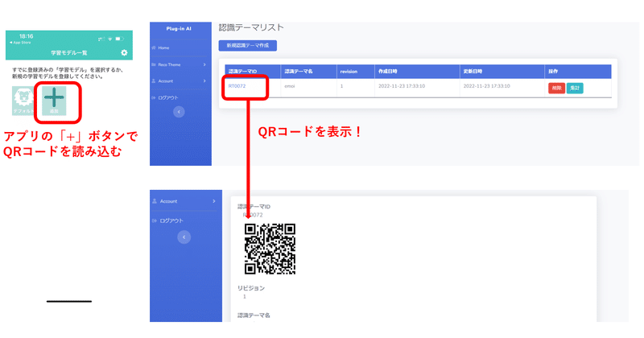
Task: Click ログアウト in the upper sidebar
Action: pos(168,97)
